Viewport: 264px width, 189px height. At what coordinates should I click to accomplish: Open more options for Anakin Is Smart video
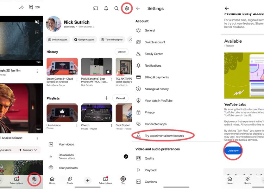[x=37, y=139]
